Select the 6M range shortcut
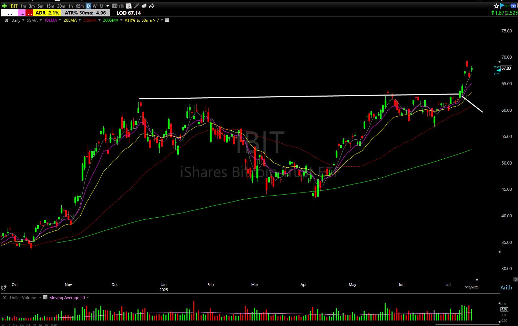 (22, 325)
